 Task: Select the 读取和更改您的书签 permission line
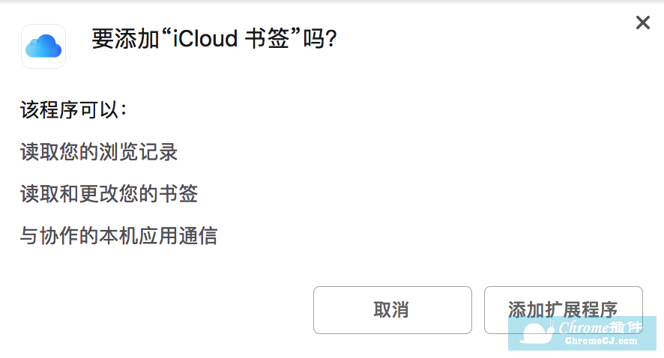[x=109, y=195]
